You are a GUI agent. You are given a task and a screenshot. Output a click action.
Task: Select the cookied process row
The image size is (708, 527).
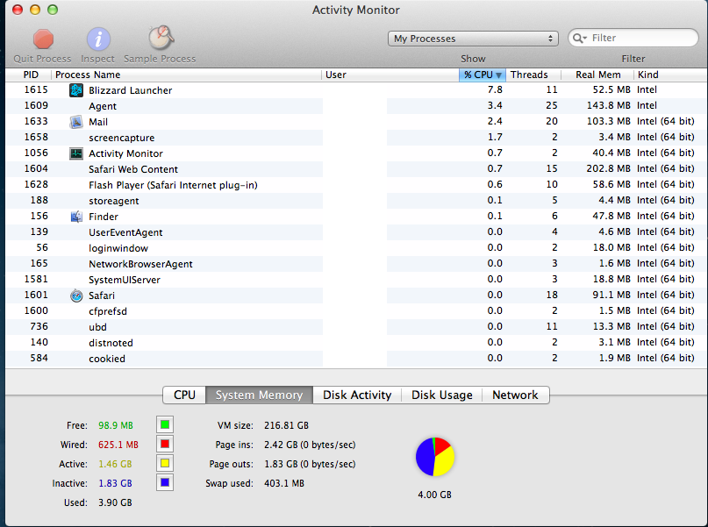tap(356, 359)
